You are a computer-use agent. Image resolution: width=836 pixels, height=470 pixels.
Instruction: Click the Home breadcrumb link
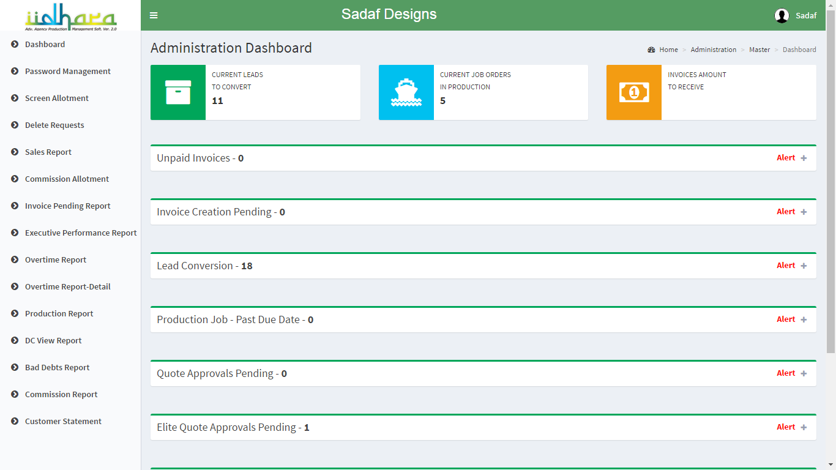pos(668,50)
